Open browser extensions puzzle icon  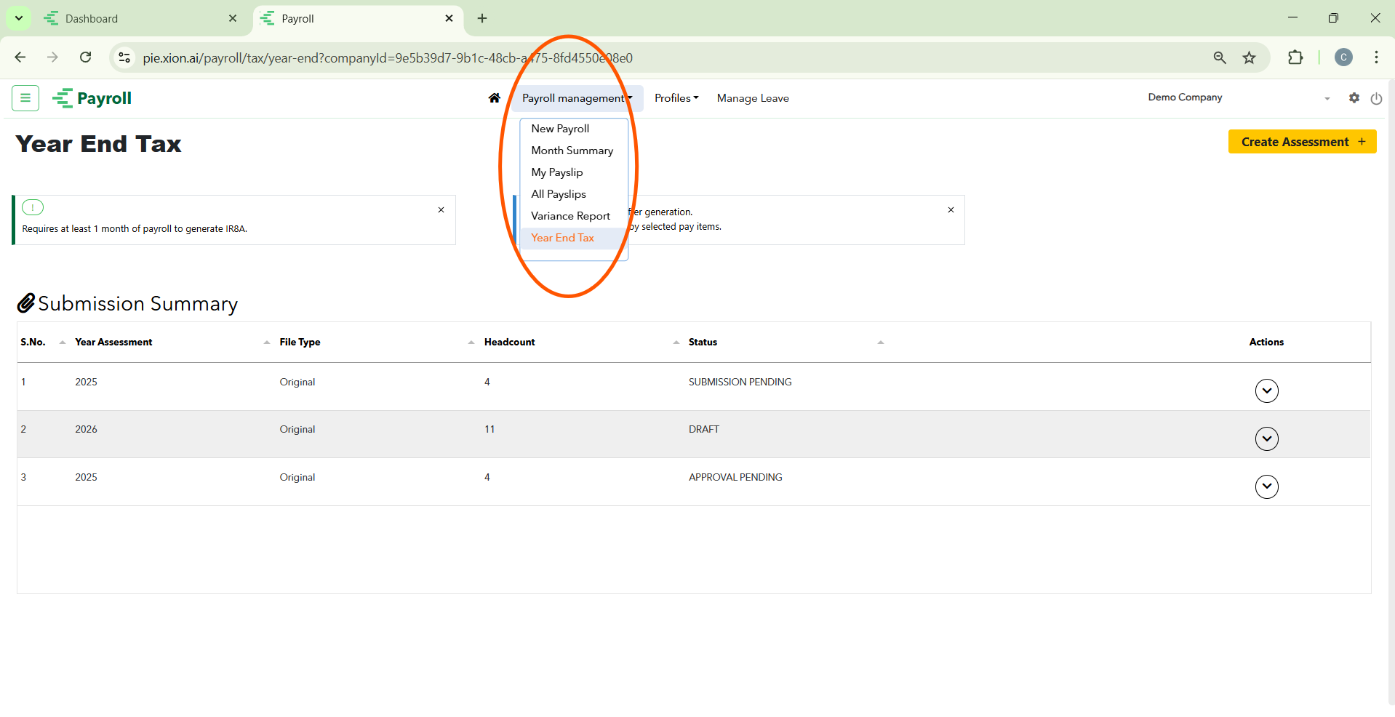pos(1295,58)
